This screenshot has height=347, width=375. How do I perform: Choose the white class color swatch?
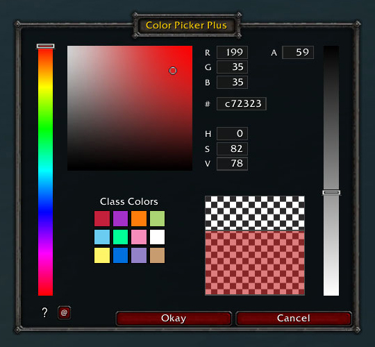click(157, 237)
